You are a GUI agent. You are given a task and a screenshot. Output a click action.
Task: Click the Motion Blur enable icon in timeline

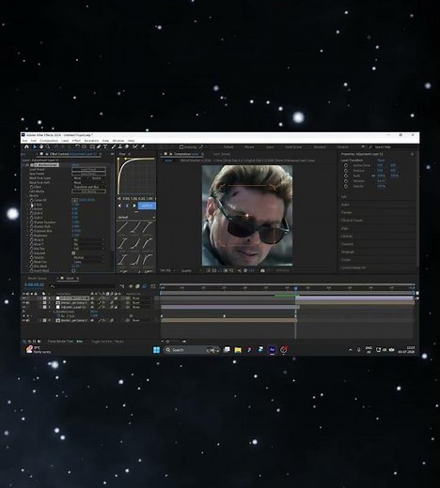pyautogui.click(x=144, y=286)
